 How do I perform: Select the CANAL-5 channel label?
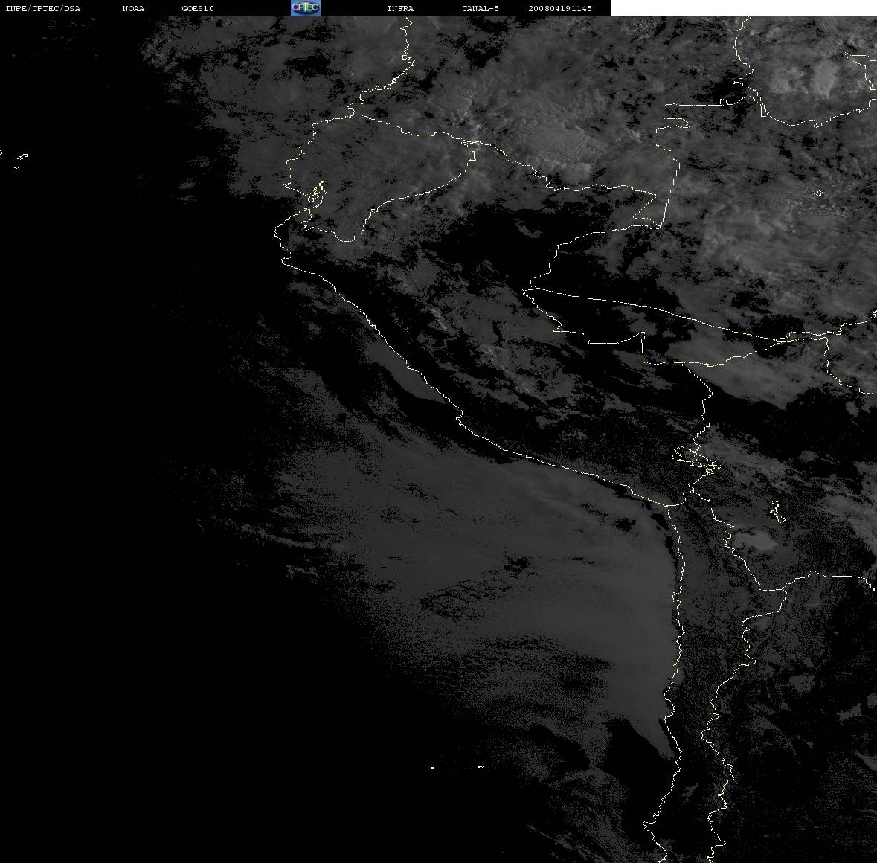481,8
